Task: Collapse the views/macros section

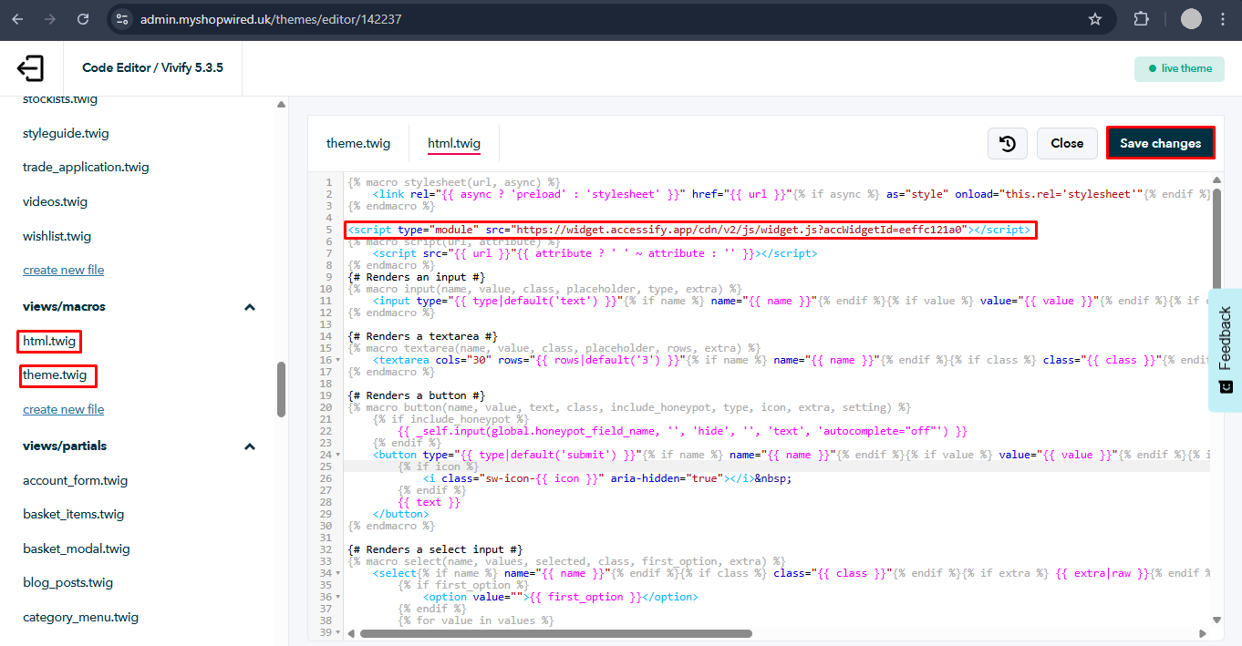Action: coord(249,307)
